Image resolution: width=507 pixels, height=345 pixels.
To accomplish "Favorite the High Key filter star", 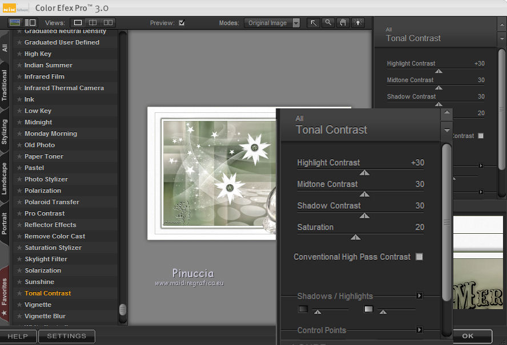I will click(19, 54).
